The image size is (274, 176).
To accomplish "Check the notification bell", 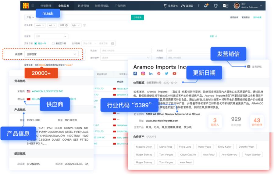I will click(x=206, y=5).
